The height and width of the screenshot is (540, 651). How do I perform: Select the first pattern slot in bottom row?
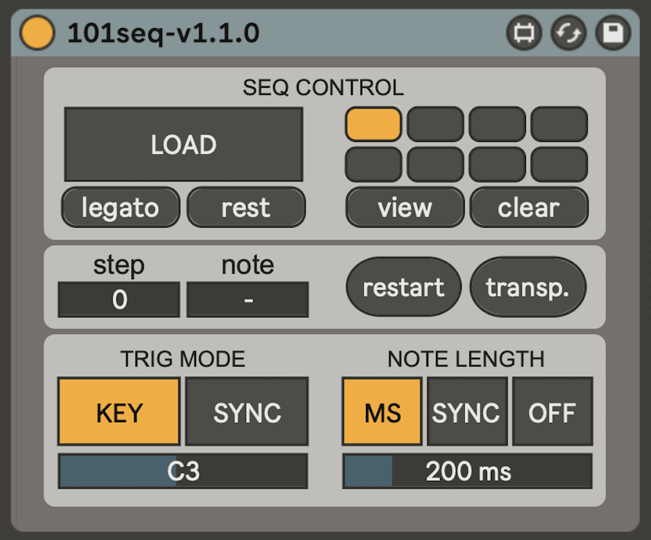click(373, 165)
